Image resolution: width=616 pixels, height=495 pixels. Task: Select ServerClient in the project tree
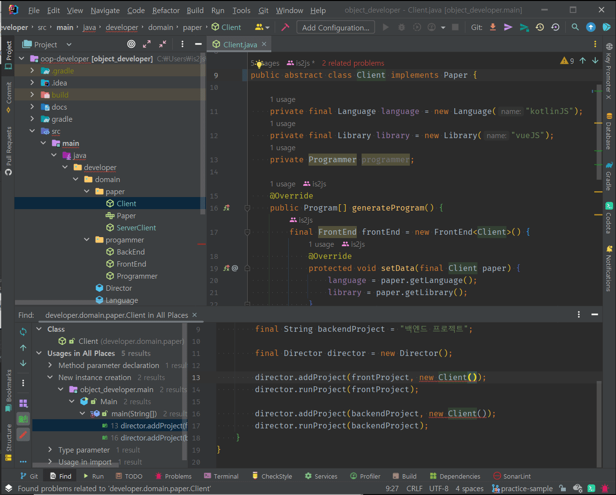tap(136, 228)
